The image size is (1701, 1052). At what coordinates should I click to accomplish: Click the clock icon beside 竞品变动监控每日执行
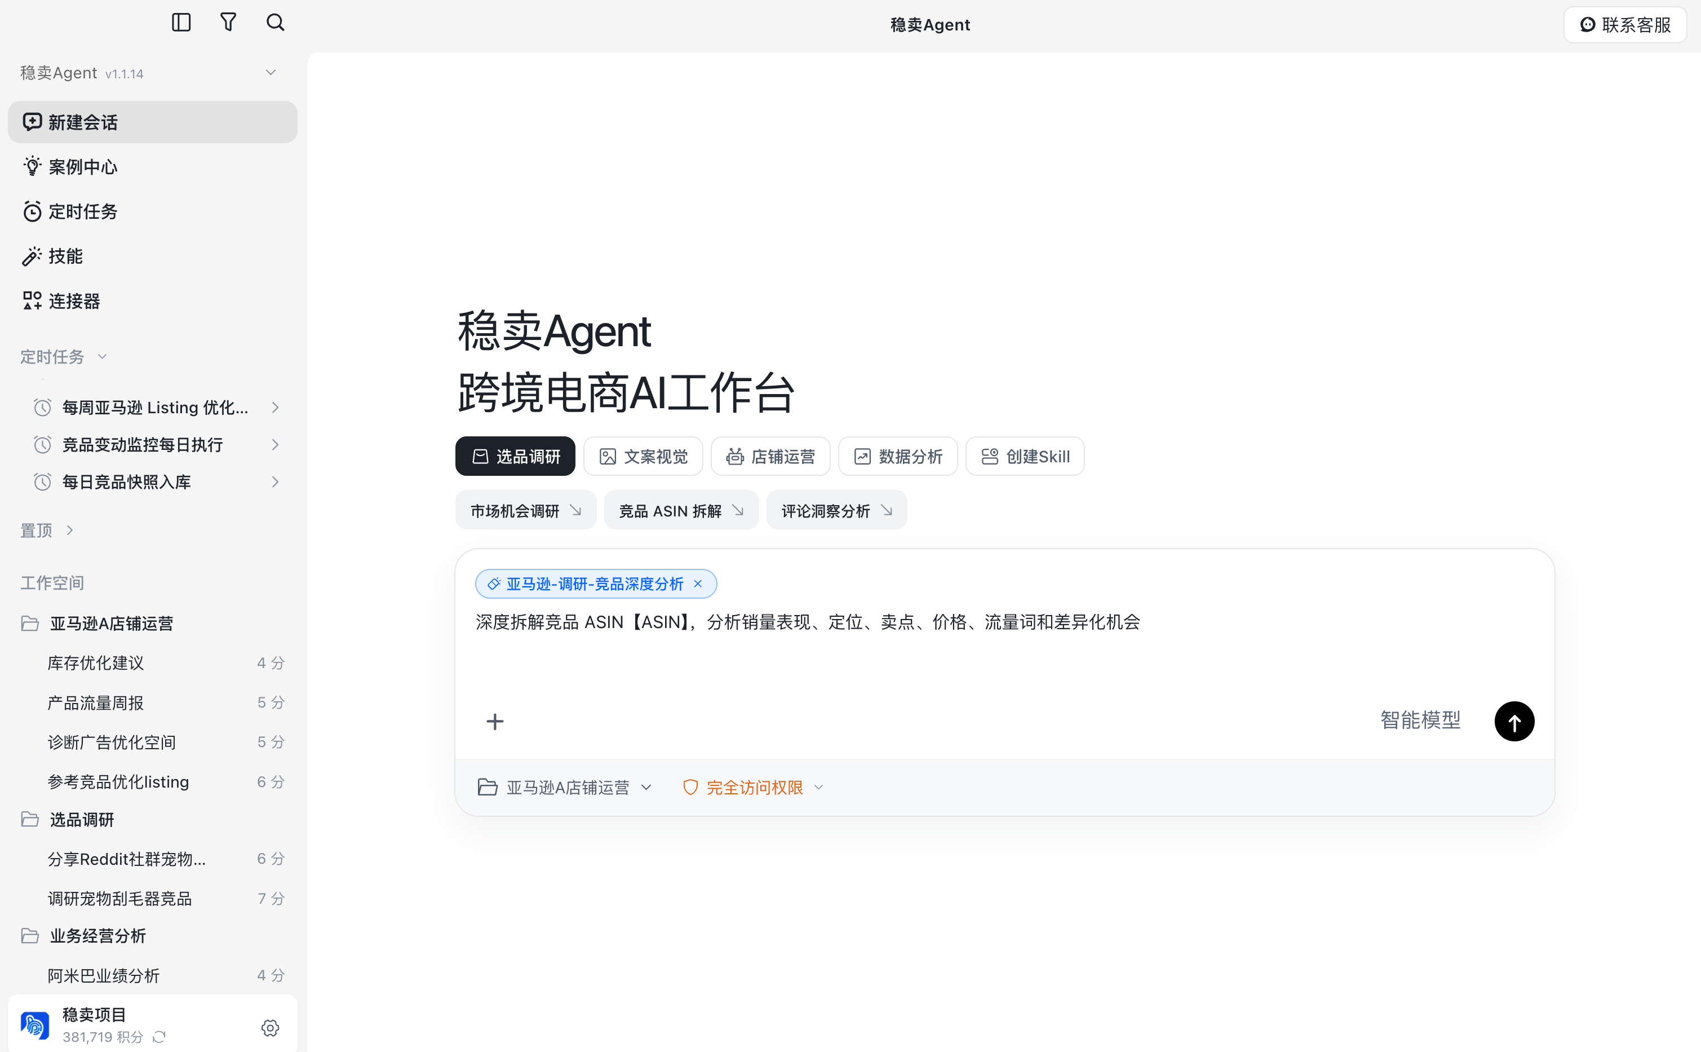point(42,445)
